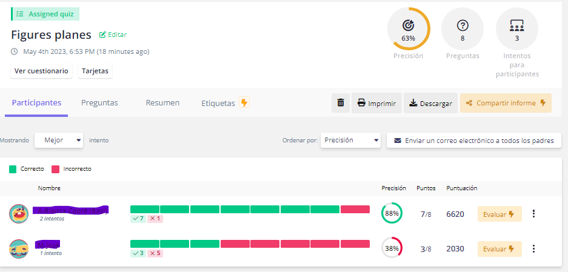
Task: Click the red incorrect segment of first participant
Action: point(355,209)
